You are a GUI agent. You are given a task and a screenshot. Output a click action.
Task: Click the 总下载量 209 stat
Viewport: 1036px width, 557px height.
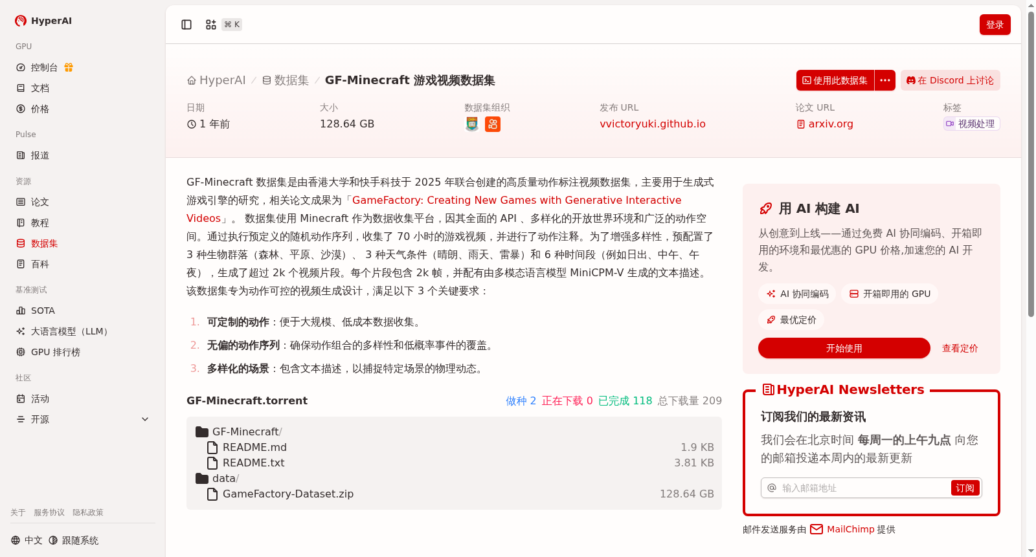tap(690, 401)
